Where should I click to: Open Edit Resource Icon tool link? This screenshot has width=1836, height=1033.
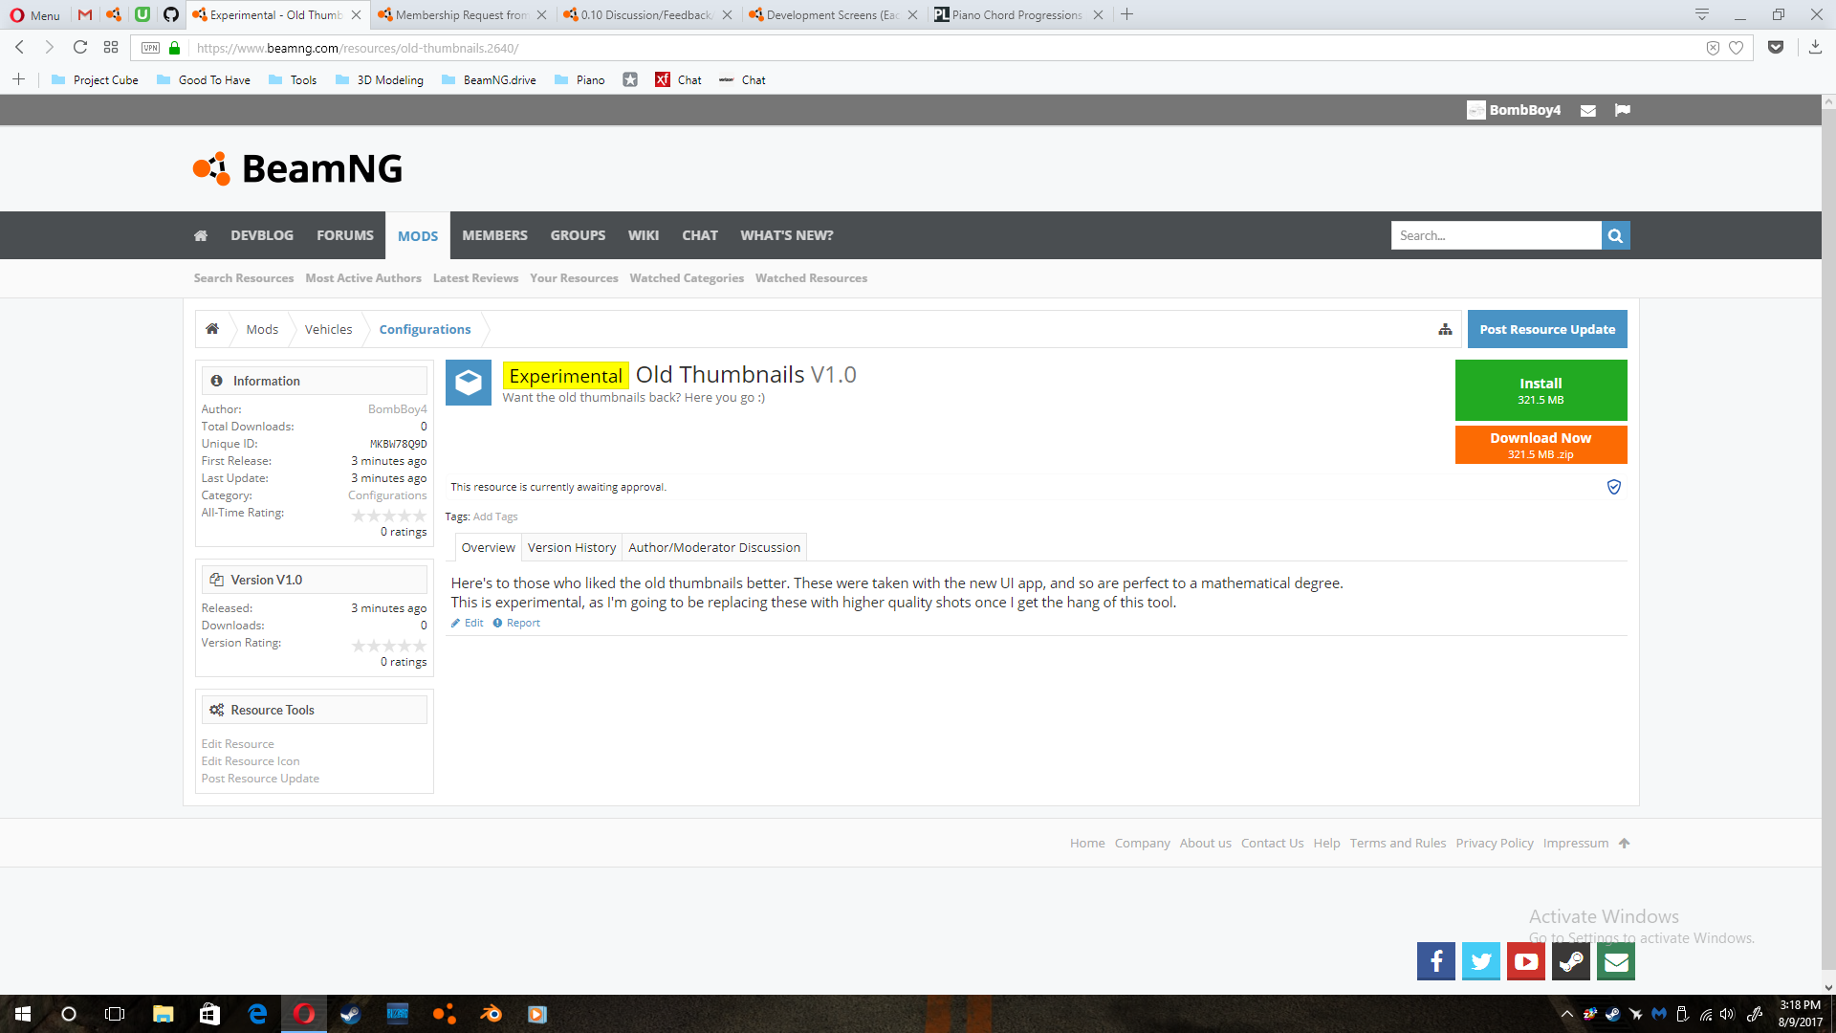(251, 761)
